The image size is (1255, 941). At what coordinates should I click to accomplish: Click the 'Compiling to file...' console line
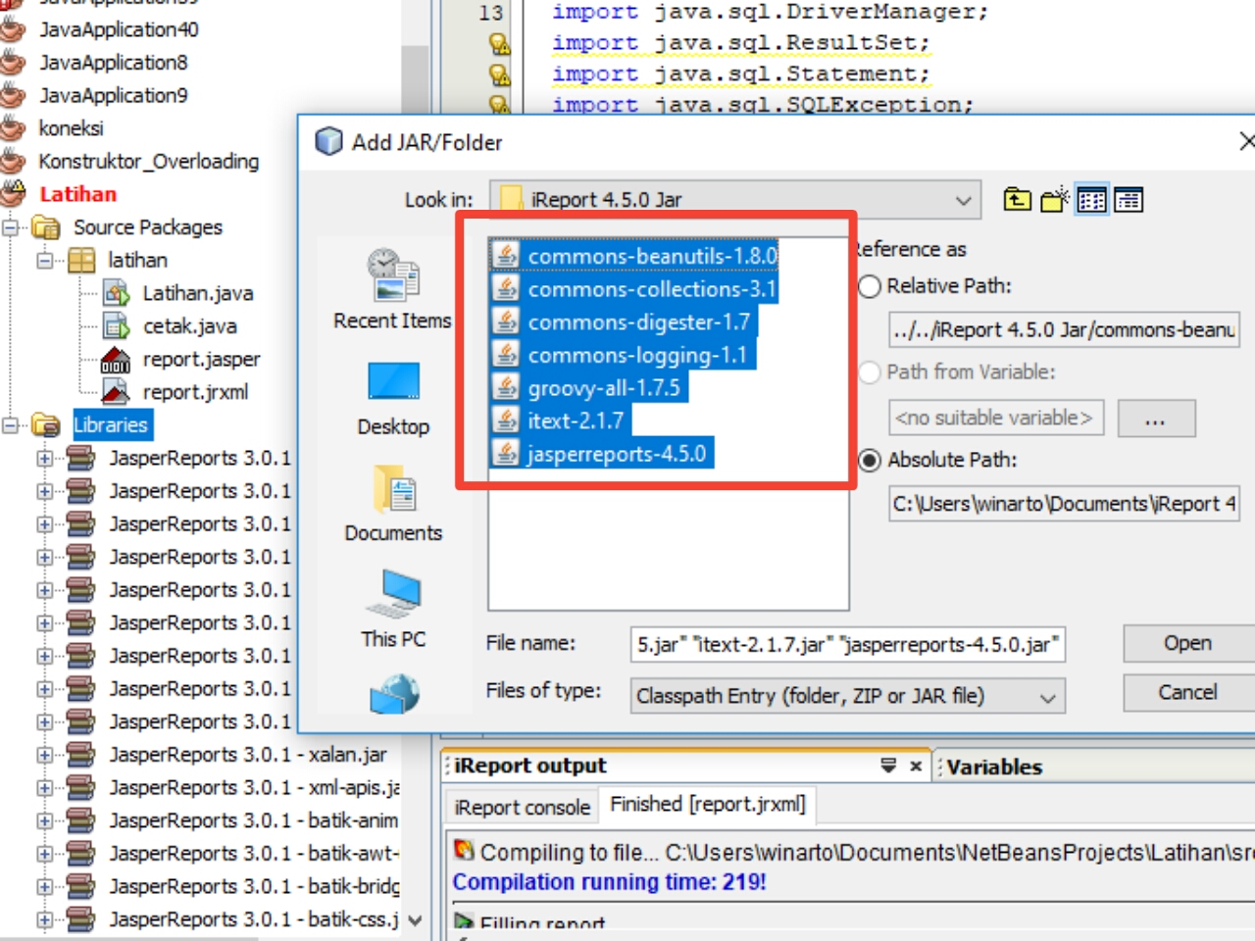pyautogui.click(x=853, y=852)
